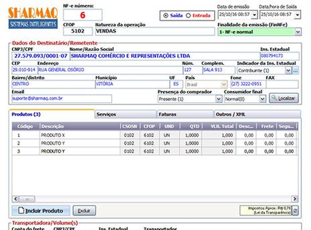This screenshot has height=230, width=311.
Task: Switch to the Serviços tab
Action: (125, 115)
